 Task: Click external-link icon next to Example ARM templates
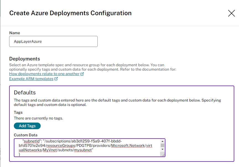[56, 79]
